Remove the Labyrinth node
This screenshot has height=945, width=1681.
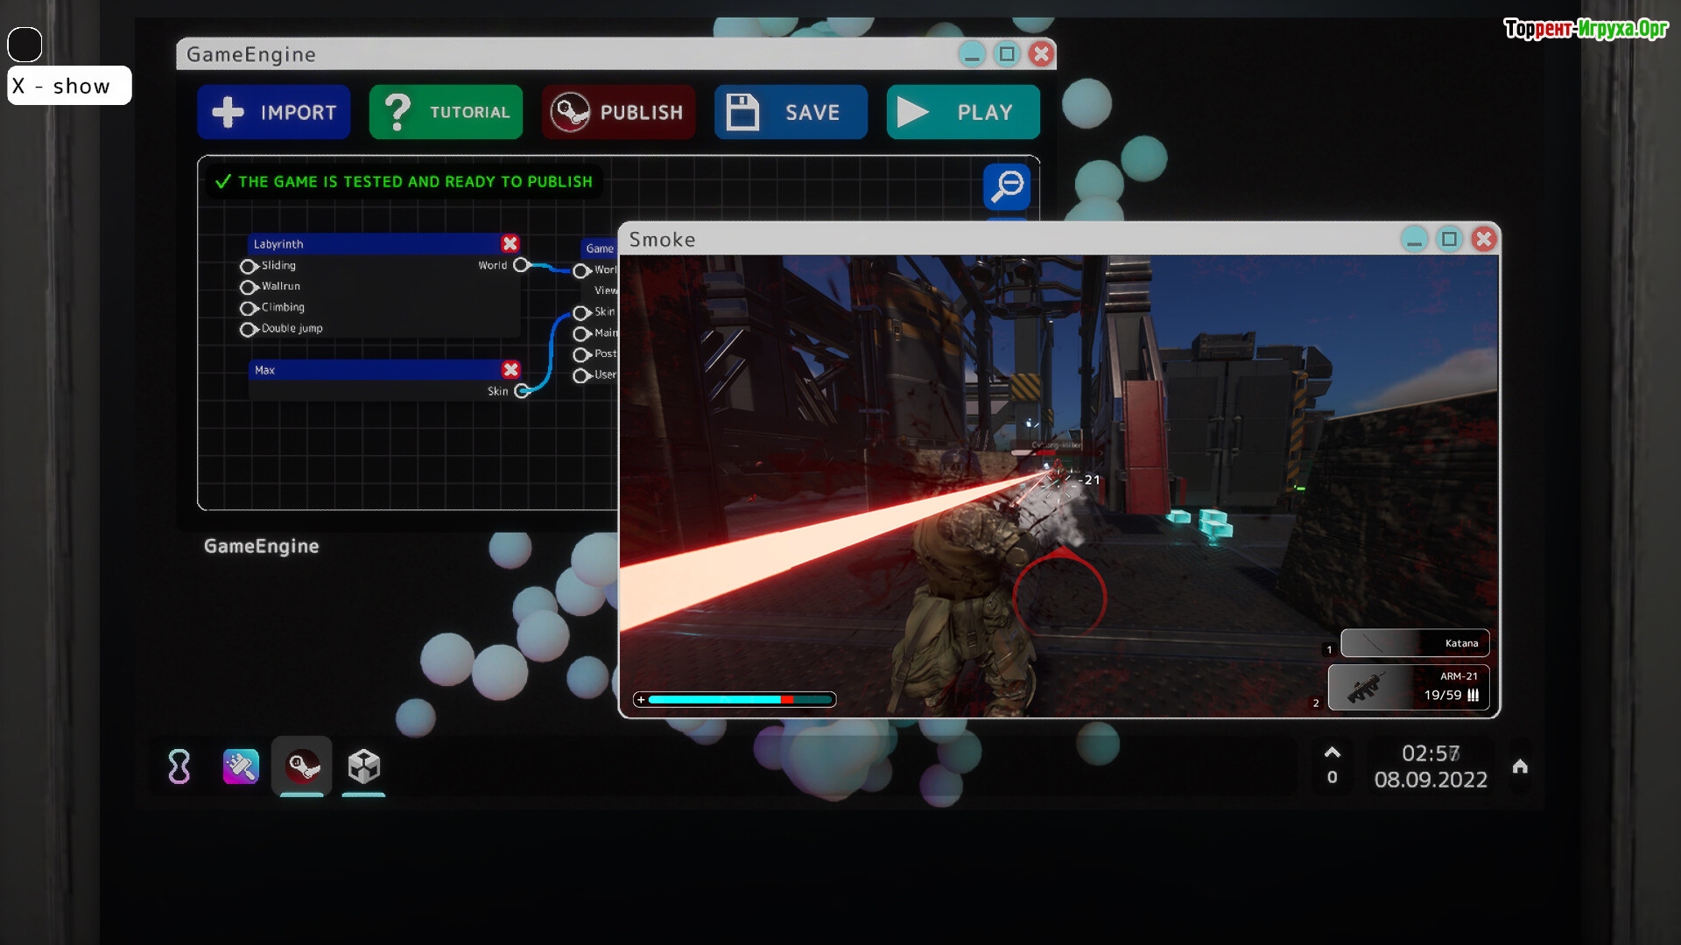pos(510,244)
